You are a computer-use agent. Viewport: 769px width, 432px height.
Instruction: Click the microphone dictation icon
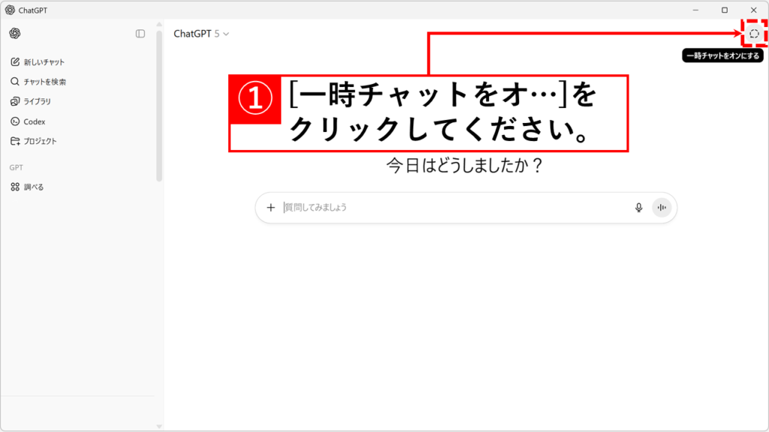point(639,208)
